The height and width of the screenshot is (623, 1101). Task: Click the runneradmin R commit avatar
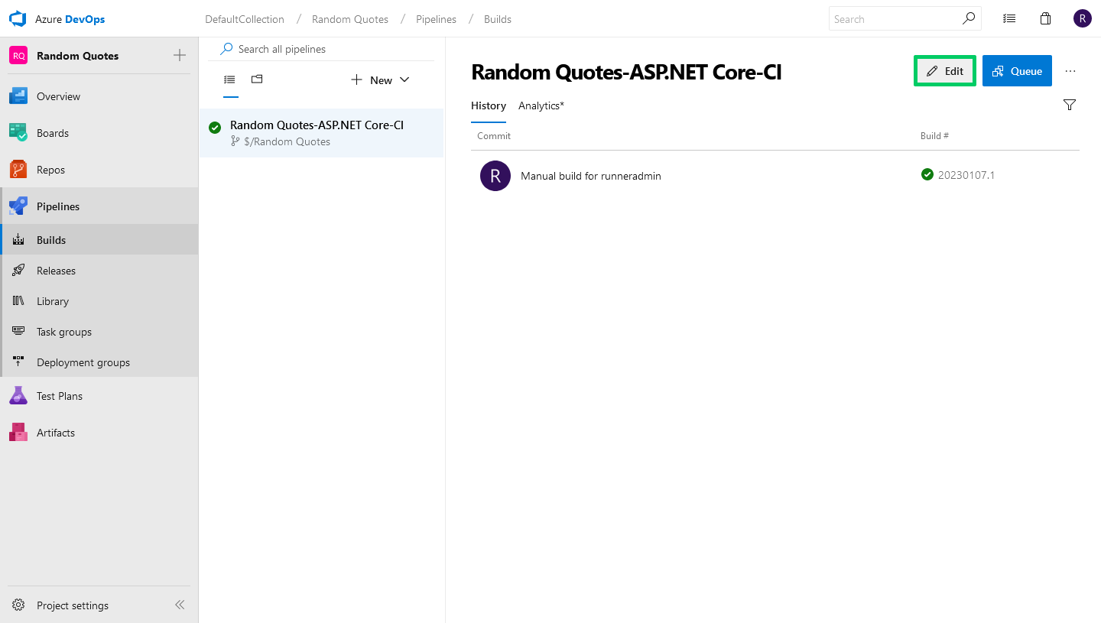pyautogui.click(x=495, y=176)
